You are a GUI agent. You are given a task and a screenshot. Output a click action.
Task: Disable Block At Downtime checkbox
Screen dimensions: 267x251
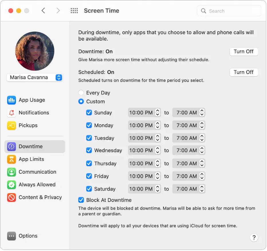pos(81,200)
